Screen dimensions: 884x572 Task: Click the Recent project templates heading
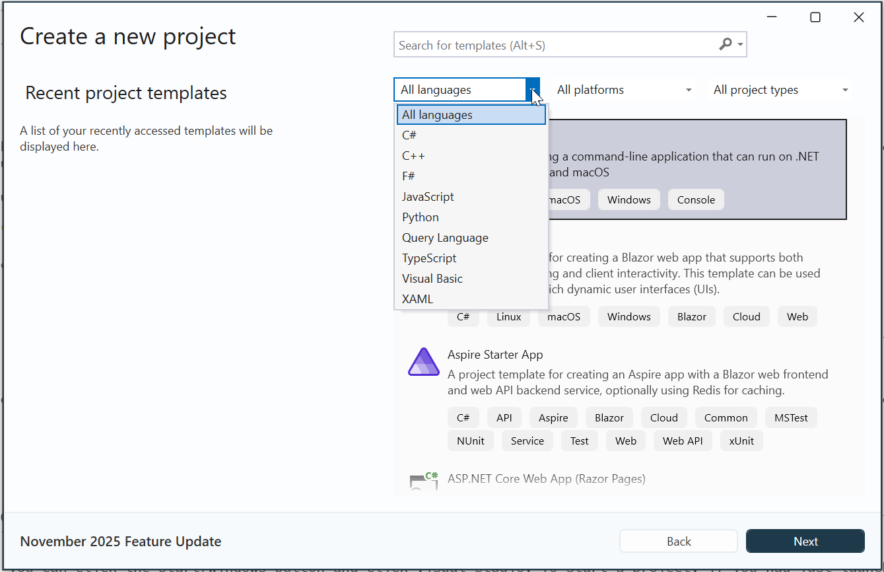pos(126,93)
